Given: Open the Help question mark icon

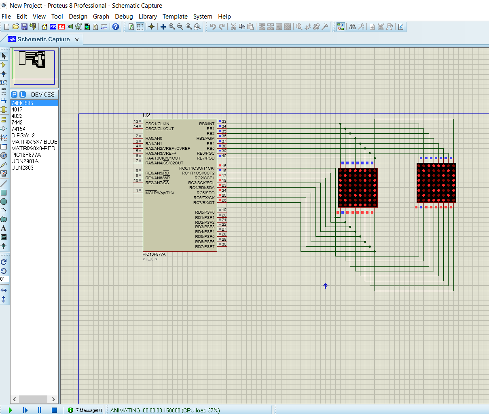Looking at the screenshot, I should click(116, 27).
